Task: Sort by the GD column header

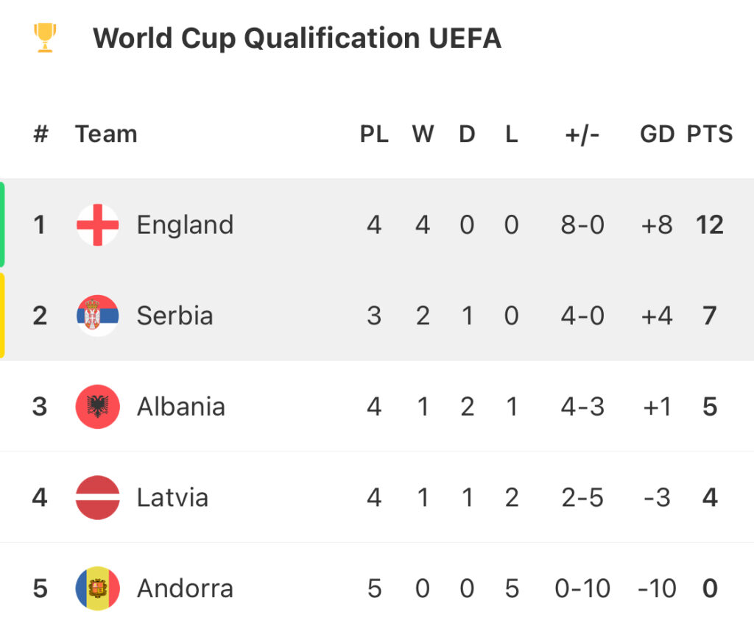Action: coord(657,134)
